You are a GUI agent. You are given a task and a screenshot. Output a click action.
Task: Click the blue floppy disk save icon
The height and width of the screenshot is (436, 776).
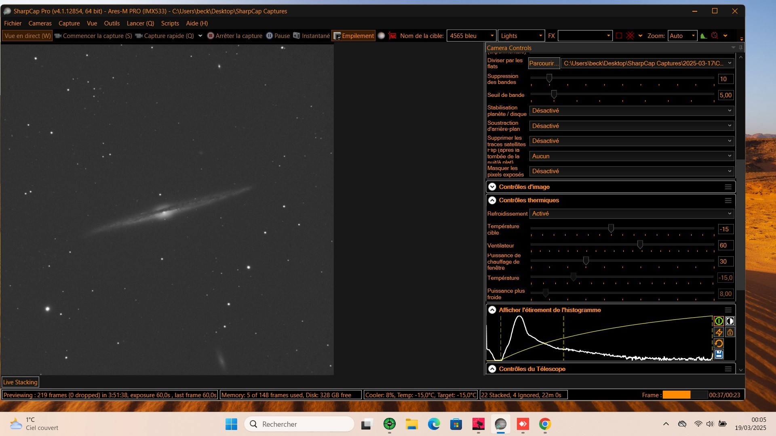click(719, 354)
